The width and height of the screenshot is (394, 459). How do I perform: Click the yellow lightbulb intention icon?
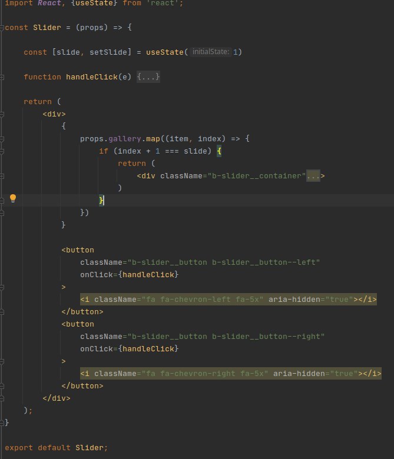coord(13,198)
